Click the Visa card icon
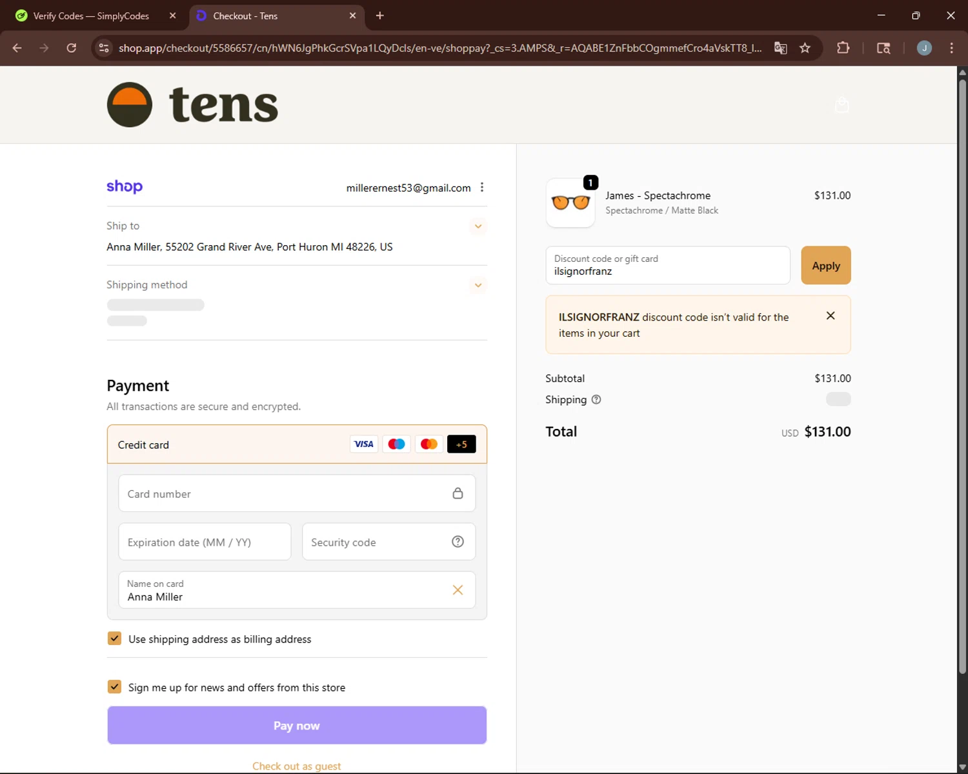The width and height of the screenshot is (968, 774). point(364,444)
